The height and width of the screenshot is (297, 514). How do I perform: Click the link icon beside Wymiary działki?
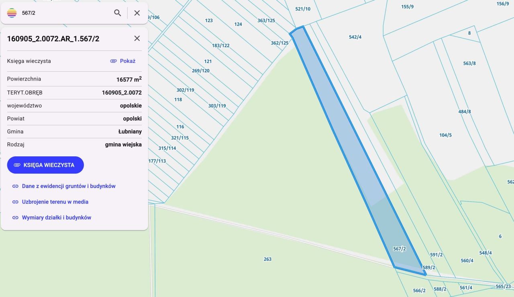tap(15, 217)
